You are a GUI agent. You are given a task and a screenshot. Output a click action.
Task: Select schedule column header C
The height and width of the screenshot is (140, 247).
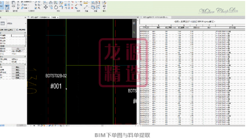tap(171, 25)
